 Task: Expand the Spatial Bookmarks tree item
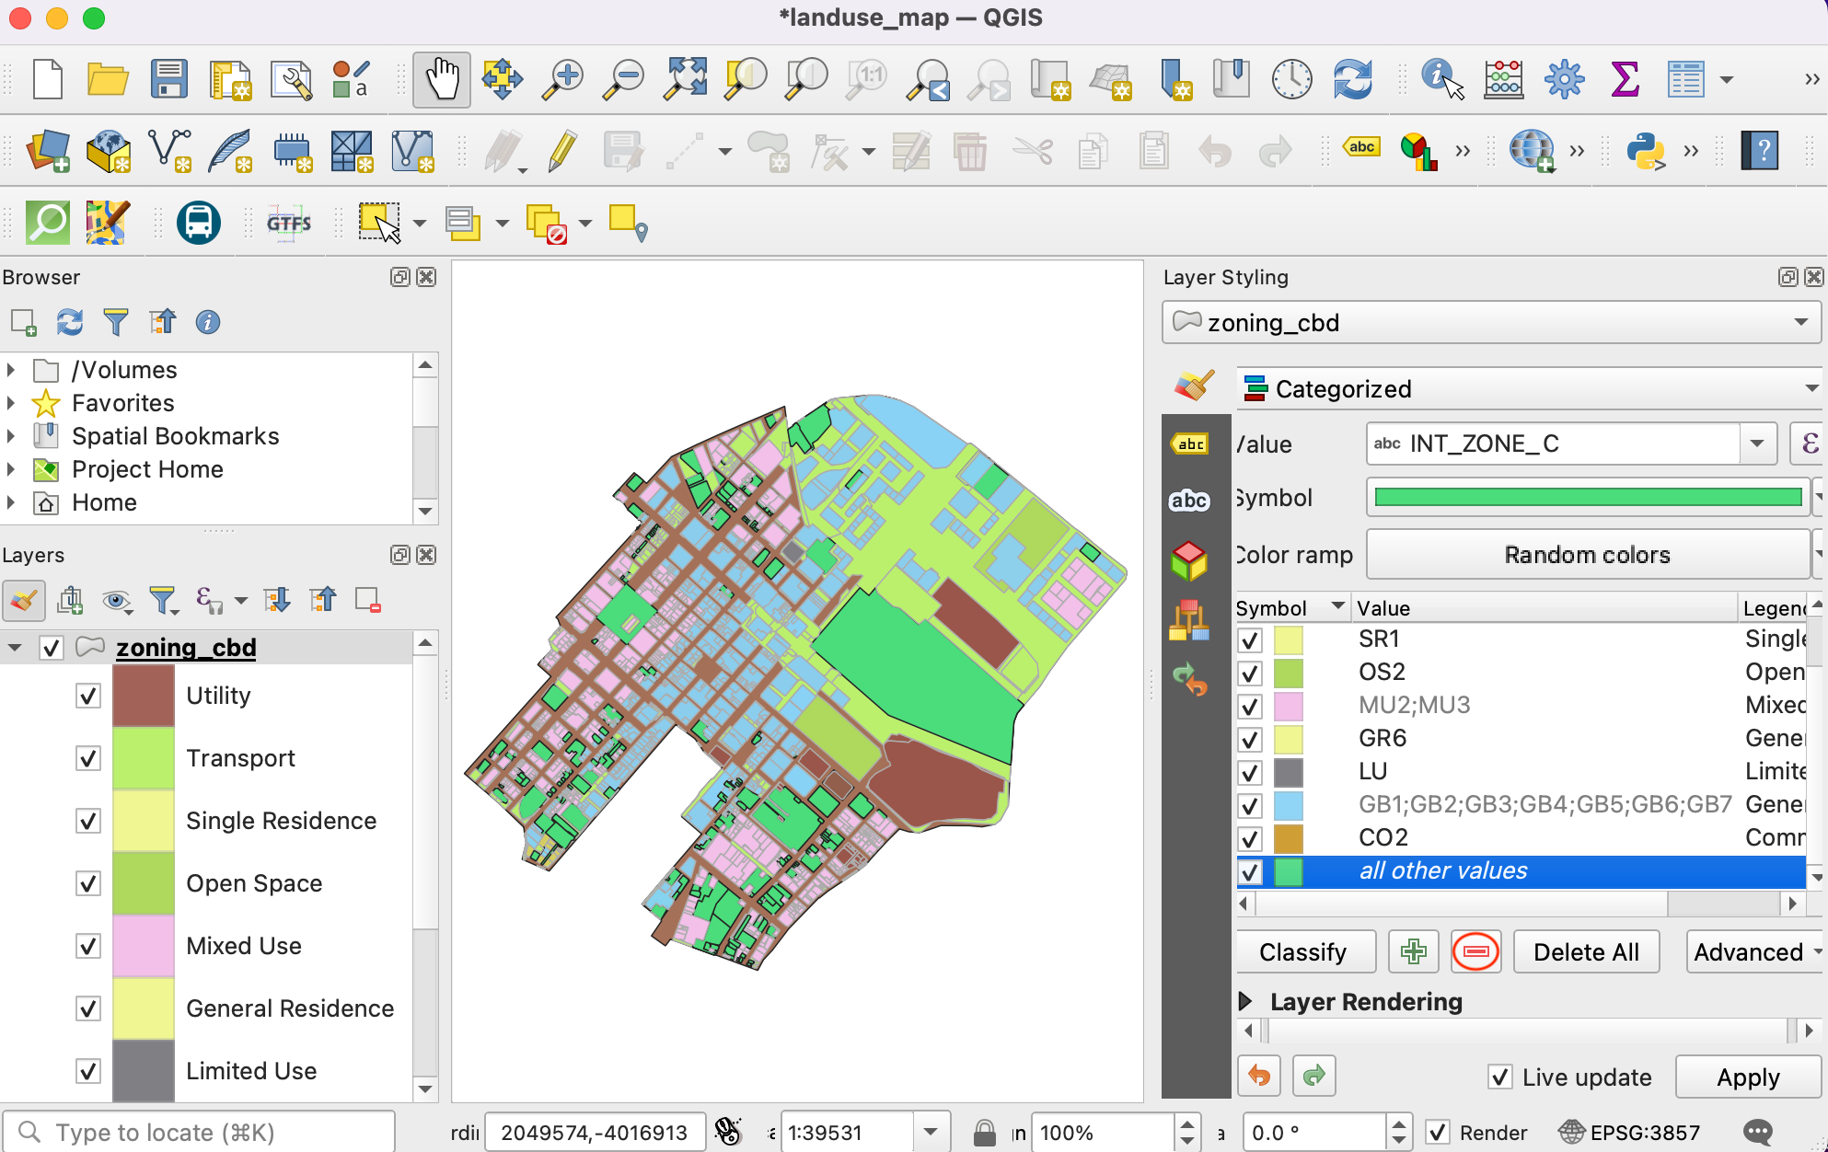click(x=11, y=436)
